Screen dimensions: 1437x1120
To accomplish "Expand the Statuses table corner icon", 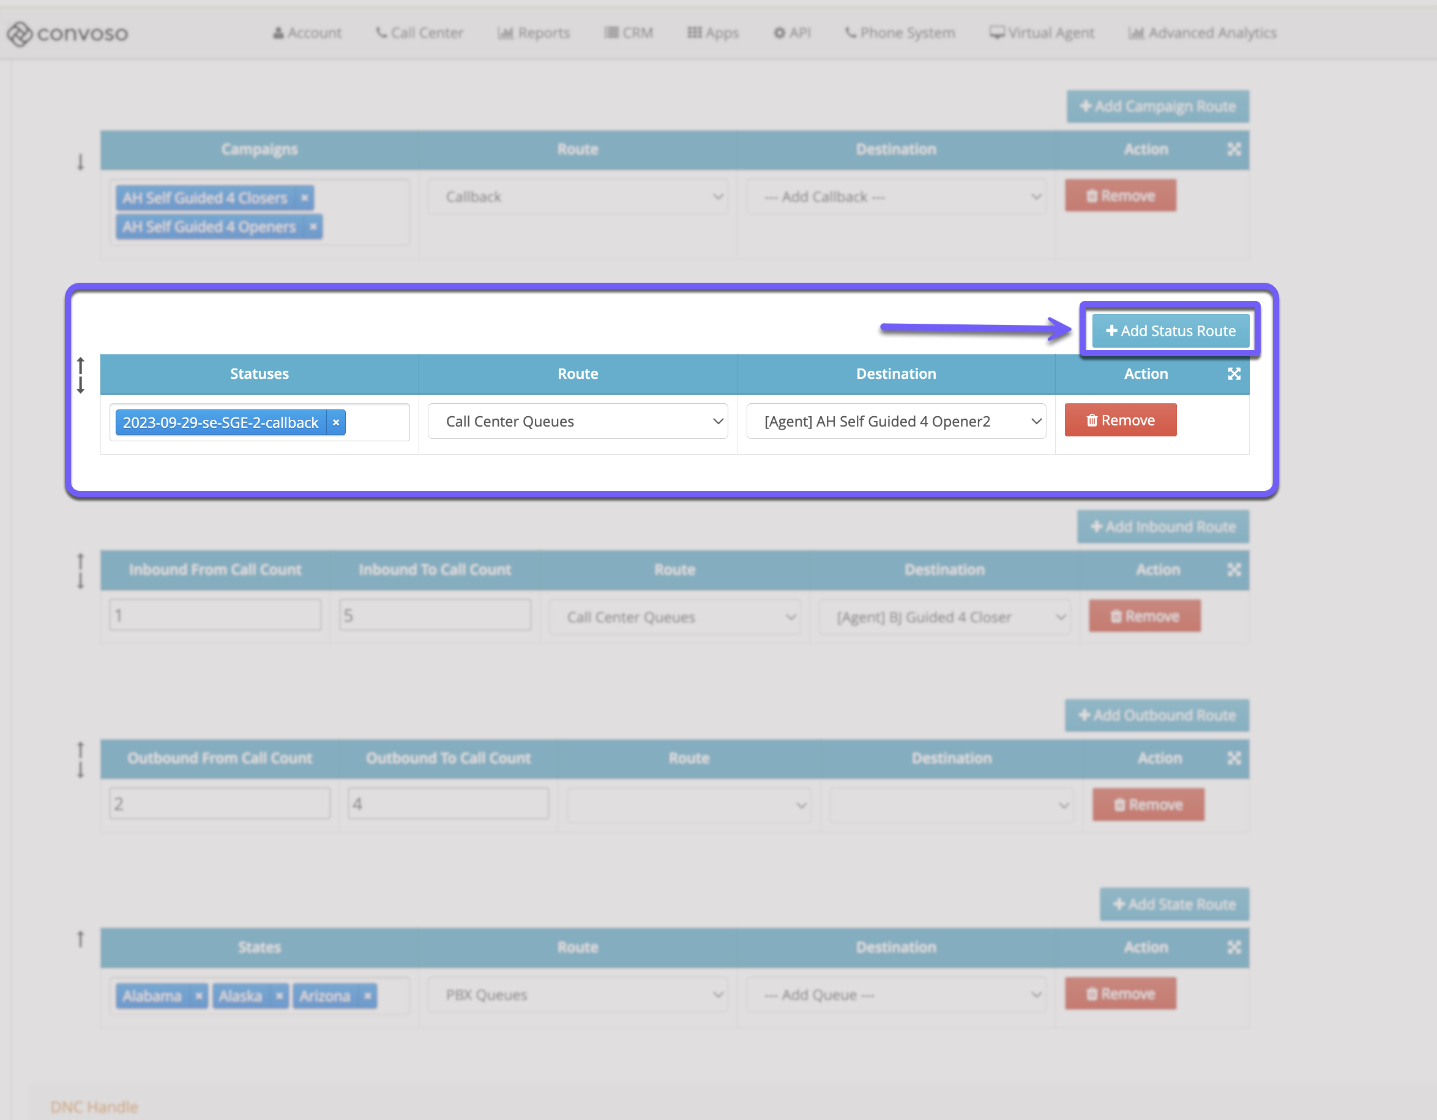I will (x=1234, y=374).
